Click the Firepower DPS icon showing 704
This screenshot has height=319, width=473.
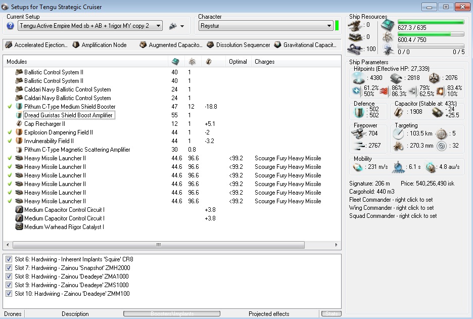click(358, 133)
